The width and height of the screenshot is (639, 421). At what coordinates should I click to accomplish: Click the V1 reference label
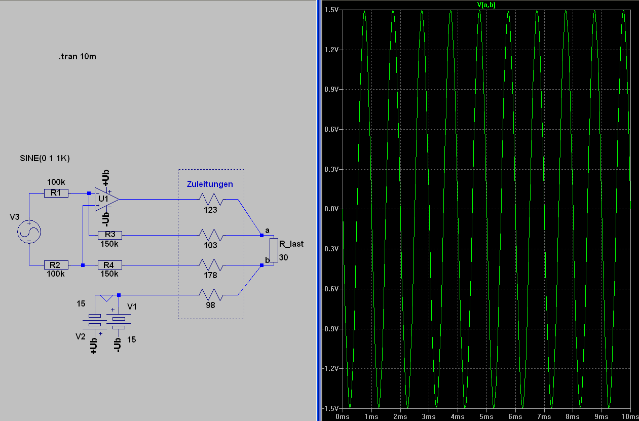[x=132, y=307]
